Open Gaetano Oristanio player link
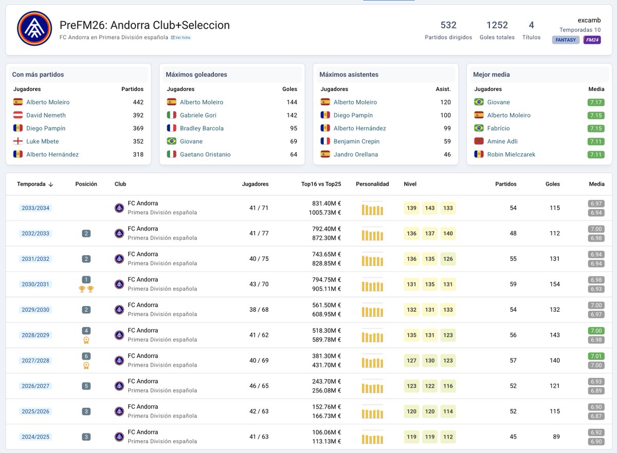The height and width of the screenshot is (453, 617). pos(205,155)
